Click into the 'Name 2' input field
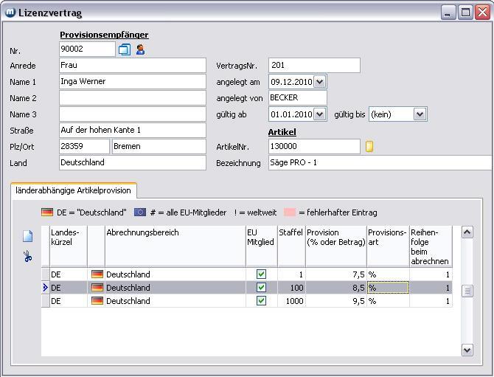Screen dimensions: 494x377 click(x=132, y=98)
